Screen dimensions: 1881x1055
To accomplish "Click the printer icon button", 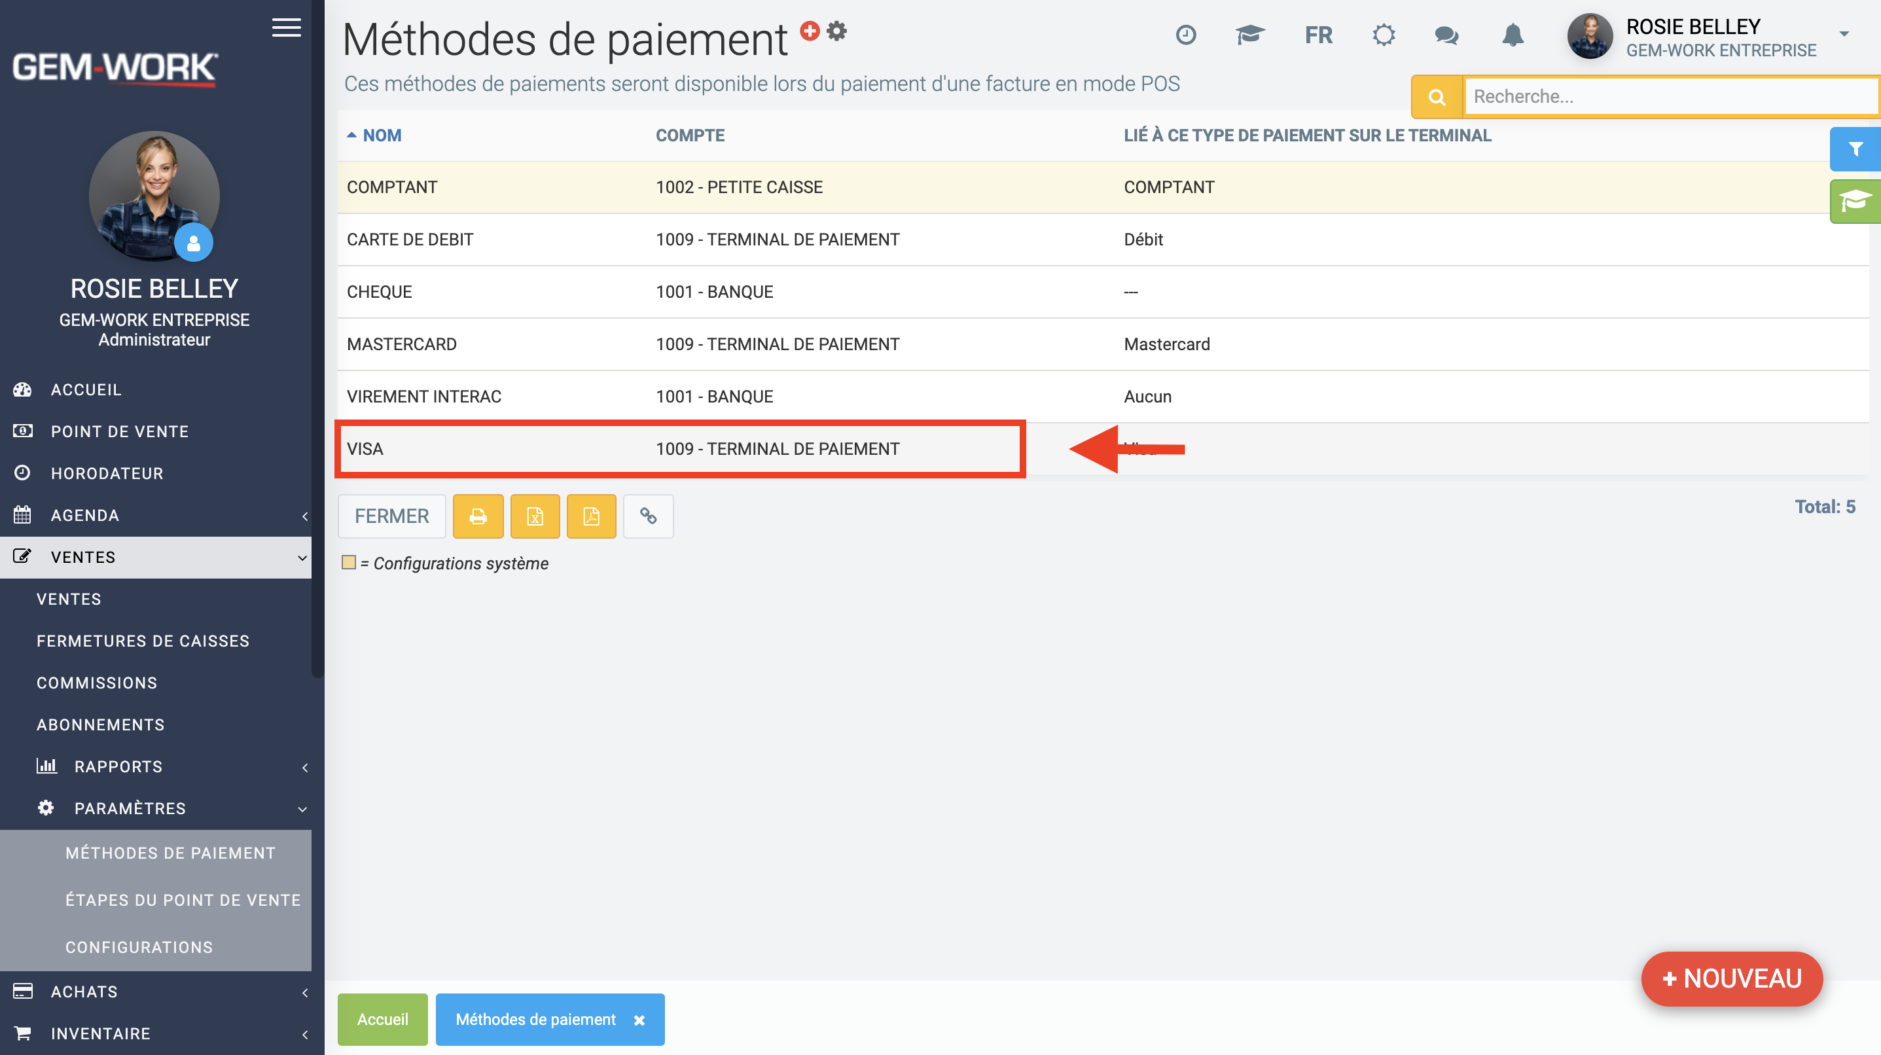I will pyautogui.click(x=478, y=516).
